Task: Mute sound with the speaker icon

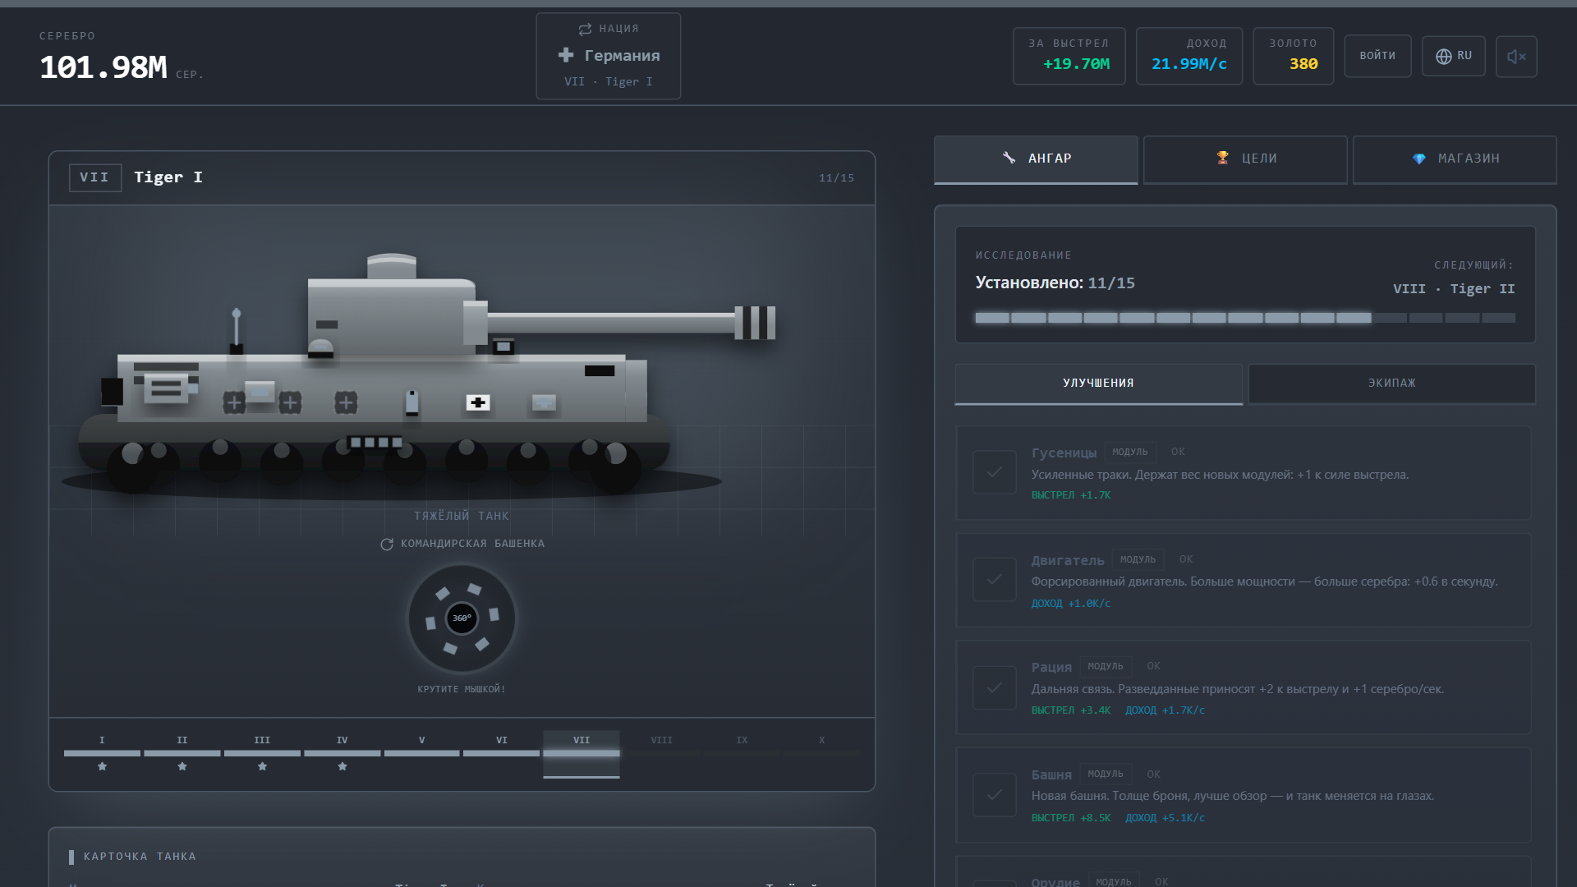Action: click(x=1516, y=57)
